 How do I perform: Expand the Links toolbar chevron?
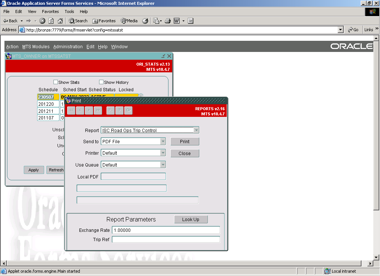click(x=377, y=29)
